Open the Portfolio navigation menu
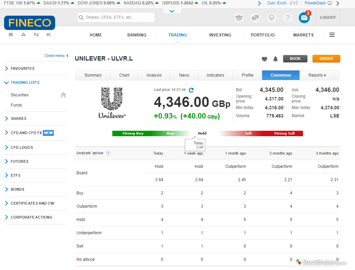 [263, 35]
